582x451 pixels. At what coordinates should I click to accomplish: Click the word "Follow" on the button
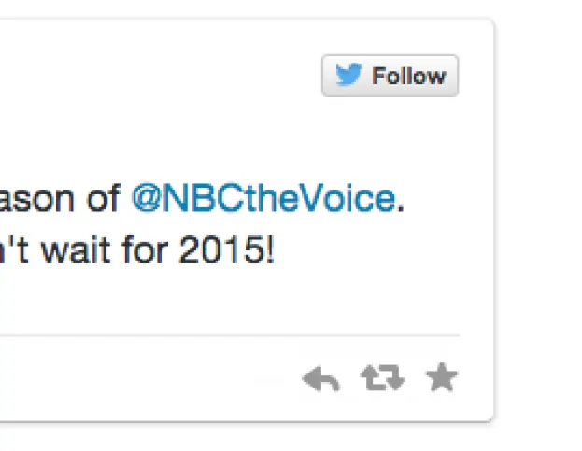408,76
